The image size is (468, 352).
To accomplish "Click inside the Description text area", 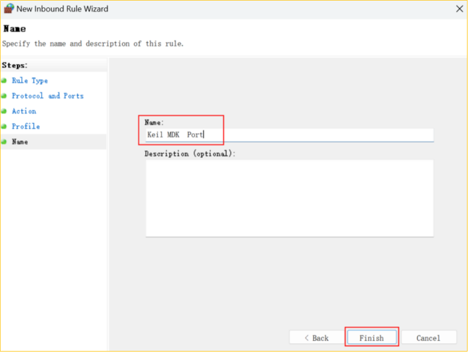I will click(x=289, y=198).
